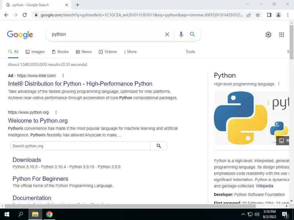The image size is (294, 220).
Task: Click the forward navigation arrow
Action: point(16,15)
